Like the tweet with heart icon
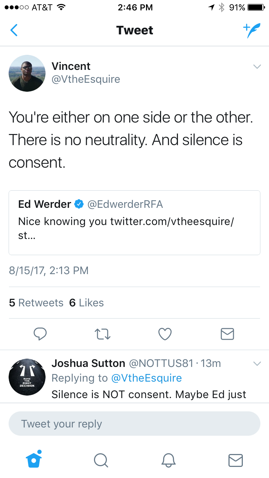This screenshot has width=269, height=478. 165,334
